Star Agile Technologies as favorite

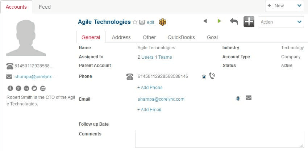[135, 22]
